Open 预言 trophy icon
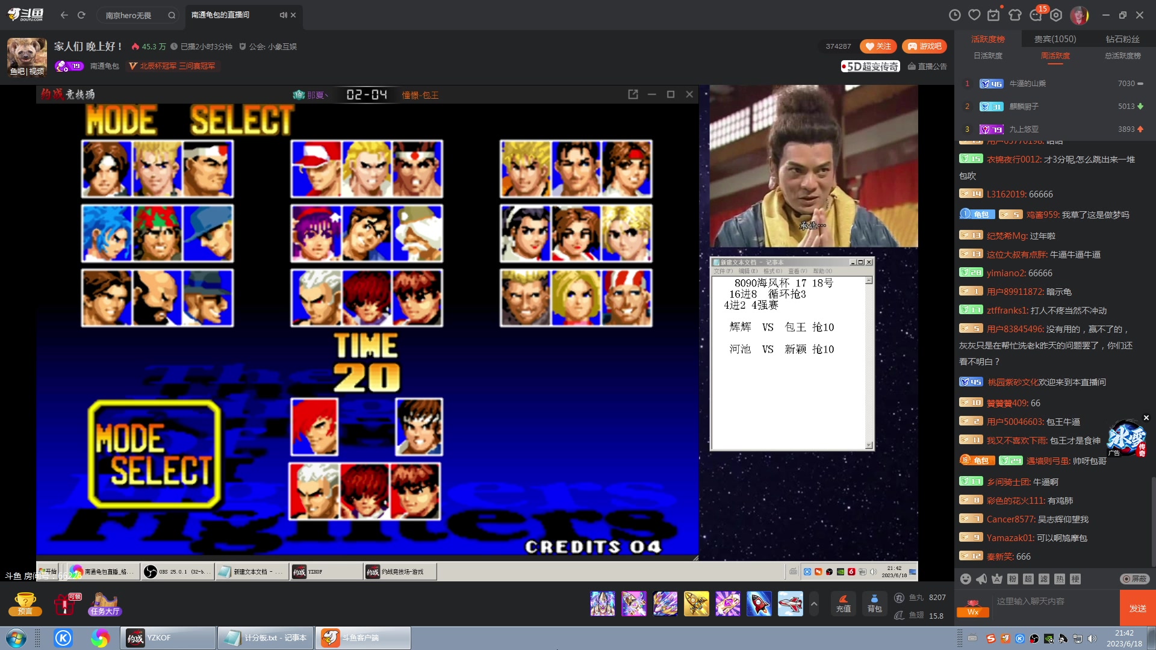 pos(25,604)
